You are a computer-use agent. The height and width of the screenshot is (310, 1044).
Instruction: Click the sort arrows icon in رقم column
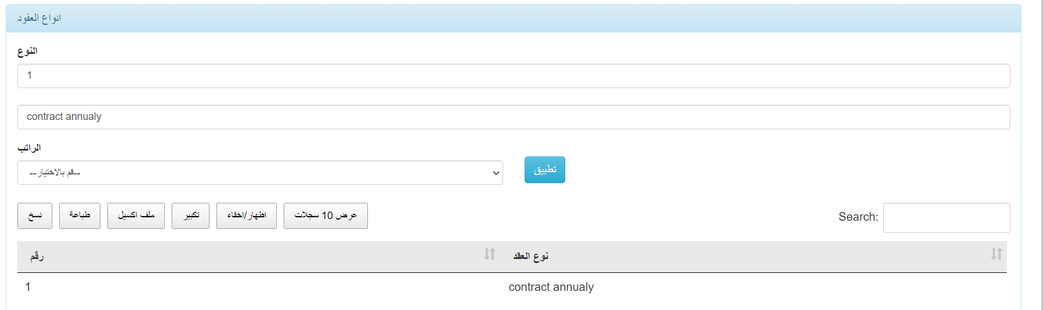[x=489, y=254]
